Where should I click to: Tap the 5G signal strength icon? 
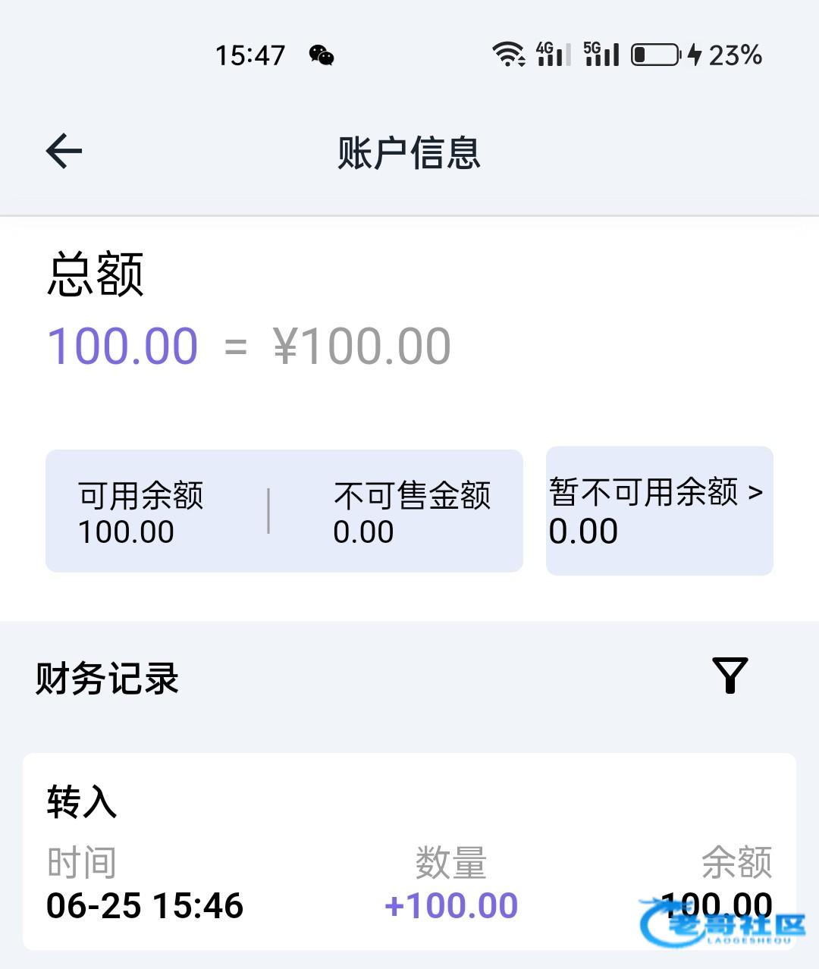[x=601, y=55]
